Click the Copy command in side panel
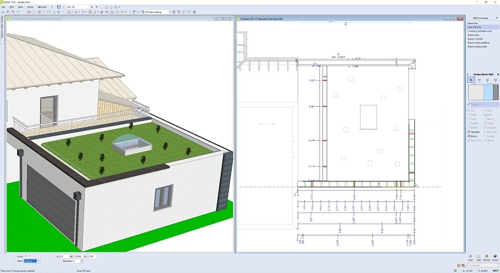 click(x=472, y=119)
